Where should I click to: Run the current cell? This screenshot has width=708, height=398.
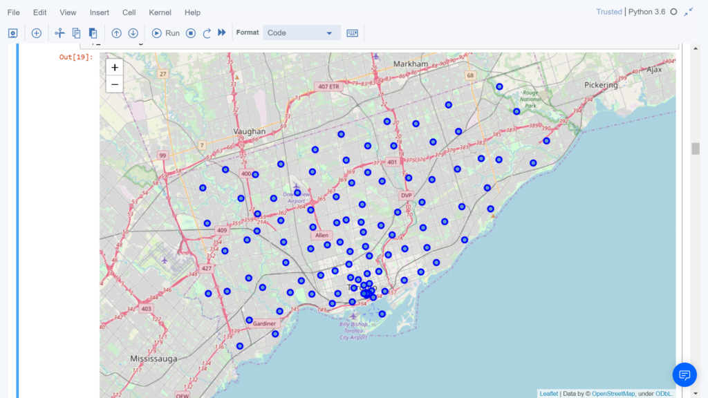(x=165, y=32)
